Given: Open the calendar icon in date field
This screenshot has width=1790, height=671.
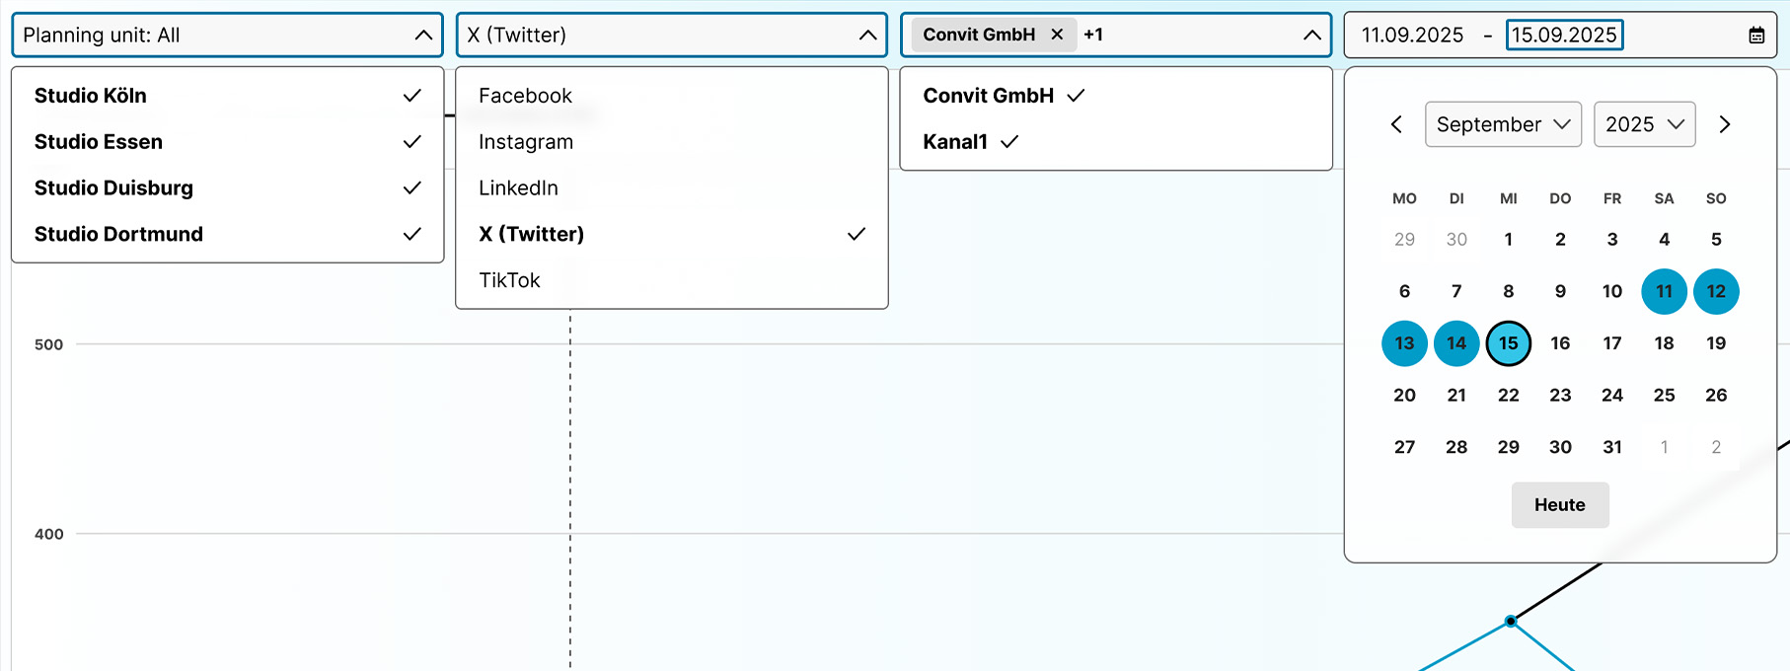Looking at the screenshot, I should 1756,36.
